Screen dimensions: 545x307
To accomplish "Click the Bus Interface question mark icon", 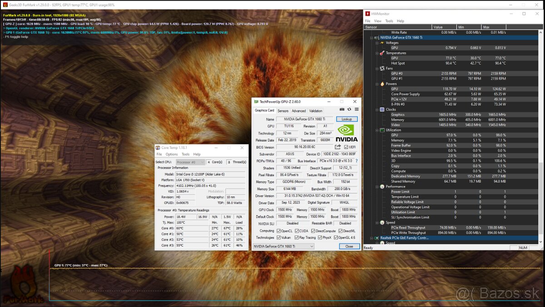I will pyautogui.click(x=356, y=161).
